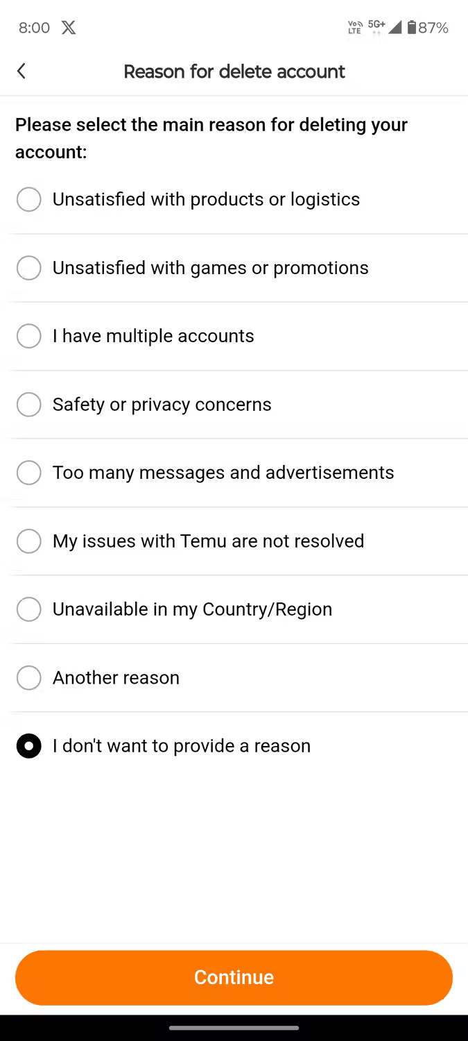Screen dimensions: 468x1041
Task: Tap the cellular signal strength icon
Action: click(394, 27)
